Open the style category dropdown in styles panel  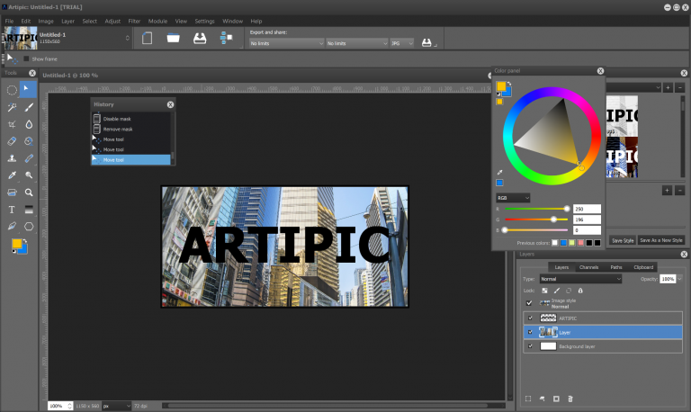633,87
